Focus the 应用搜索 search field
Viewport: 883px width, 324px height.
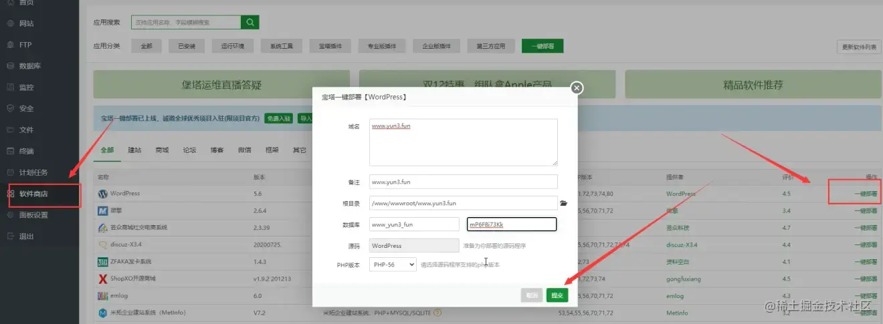(x=186, y=22)
